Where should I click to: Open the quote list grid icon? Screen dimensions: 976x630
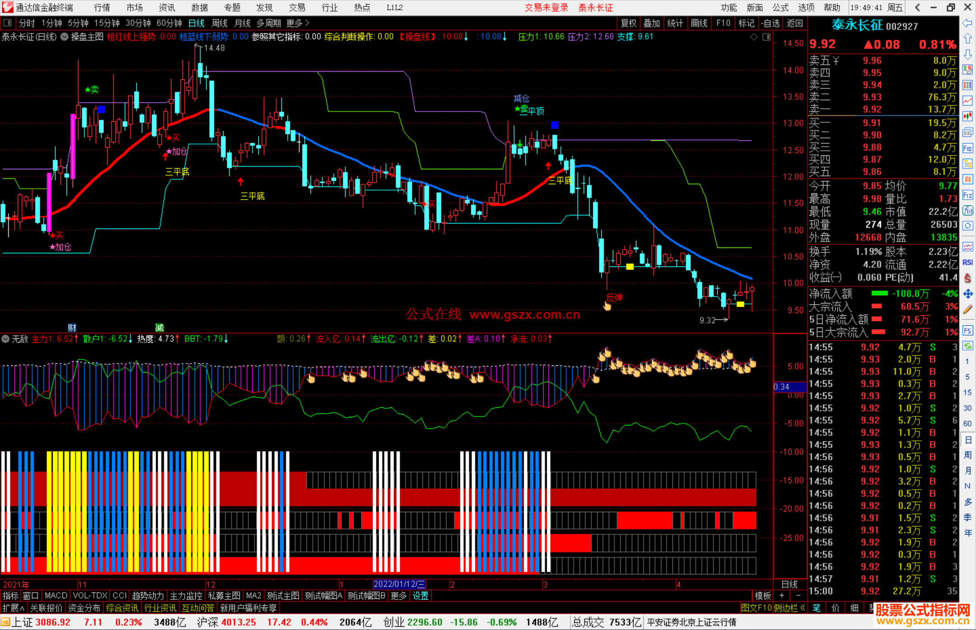click(x=967, y=85)
